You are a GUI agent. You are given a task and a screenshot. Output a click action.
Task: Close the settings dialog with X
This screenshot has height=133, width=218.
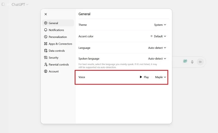pos(46,14)
